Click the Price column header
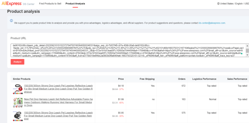Viewport: 249px width, 123px height. coord(121,79)
